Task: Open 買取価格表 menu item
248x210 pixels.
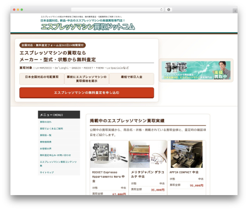Action: pos(46,142)
